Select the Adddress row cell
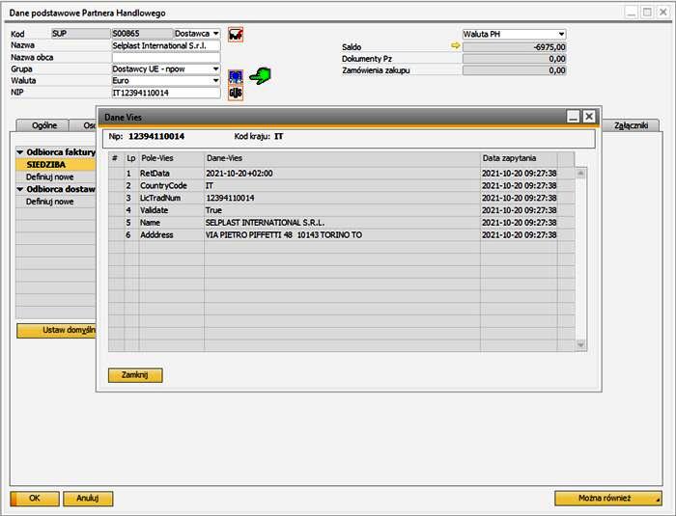The height and width of the screenshot is (516, 676). click(x=172, y=234)
